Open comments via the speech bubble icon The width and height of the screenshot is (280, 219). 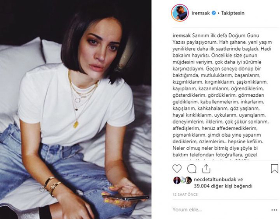192,169
